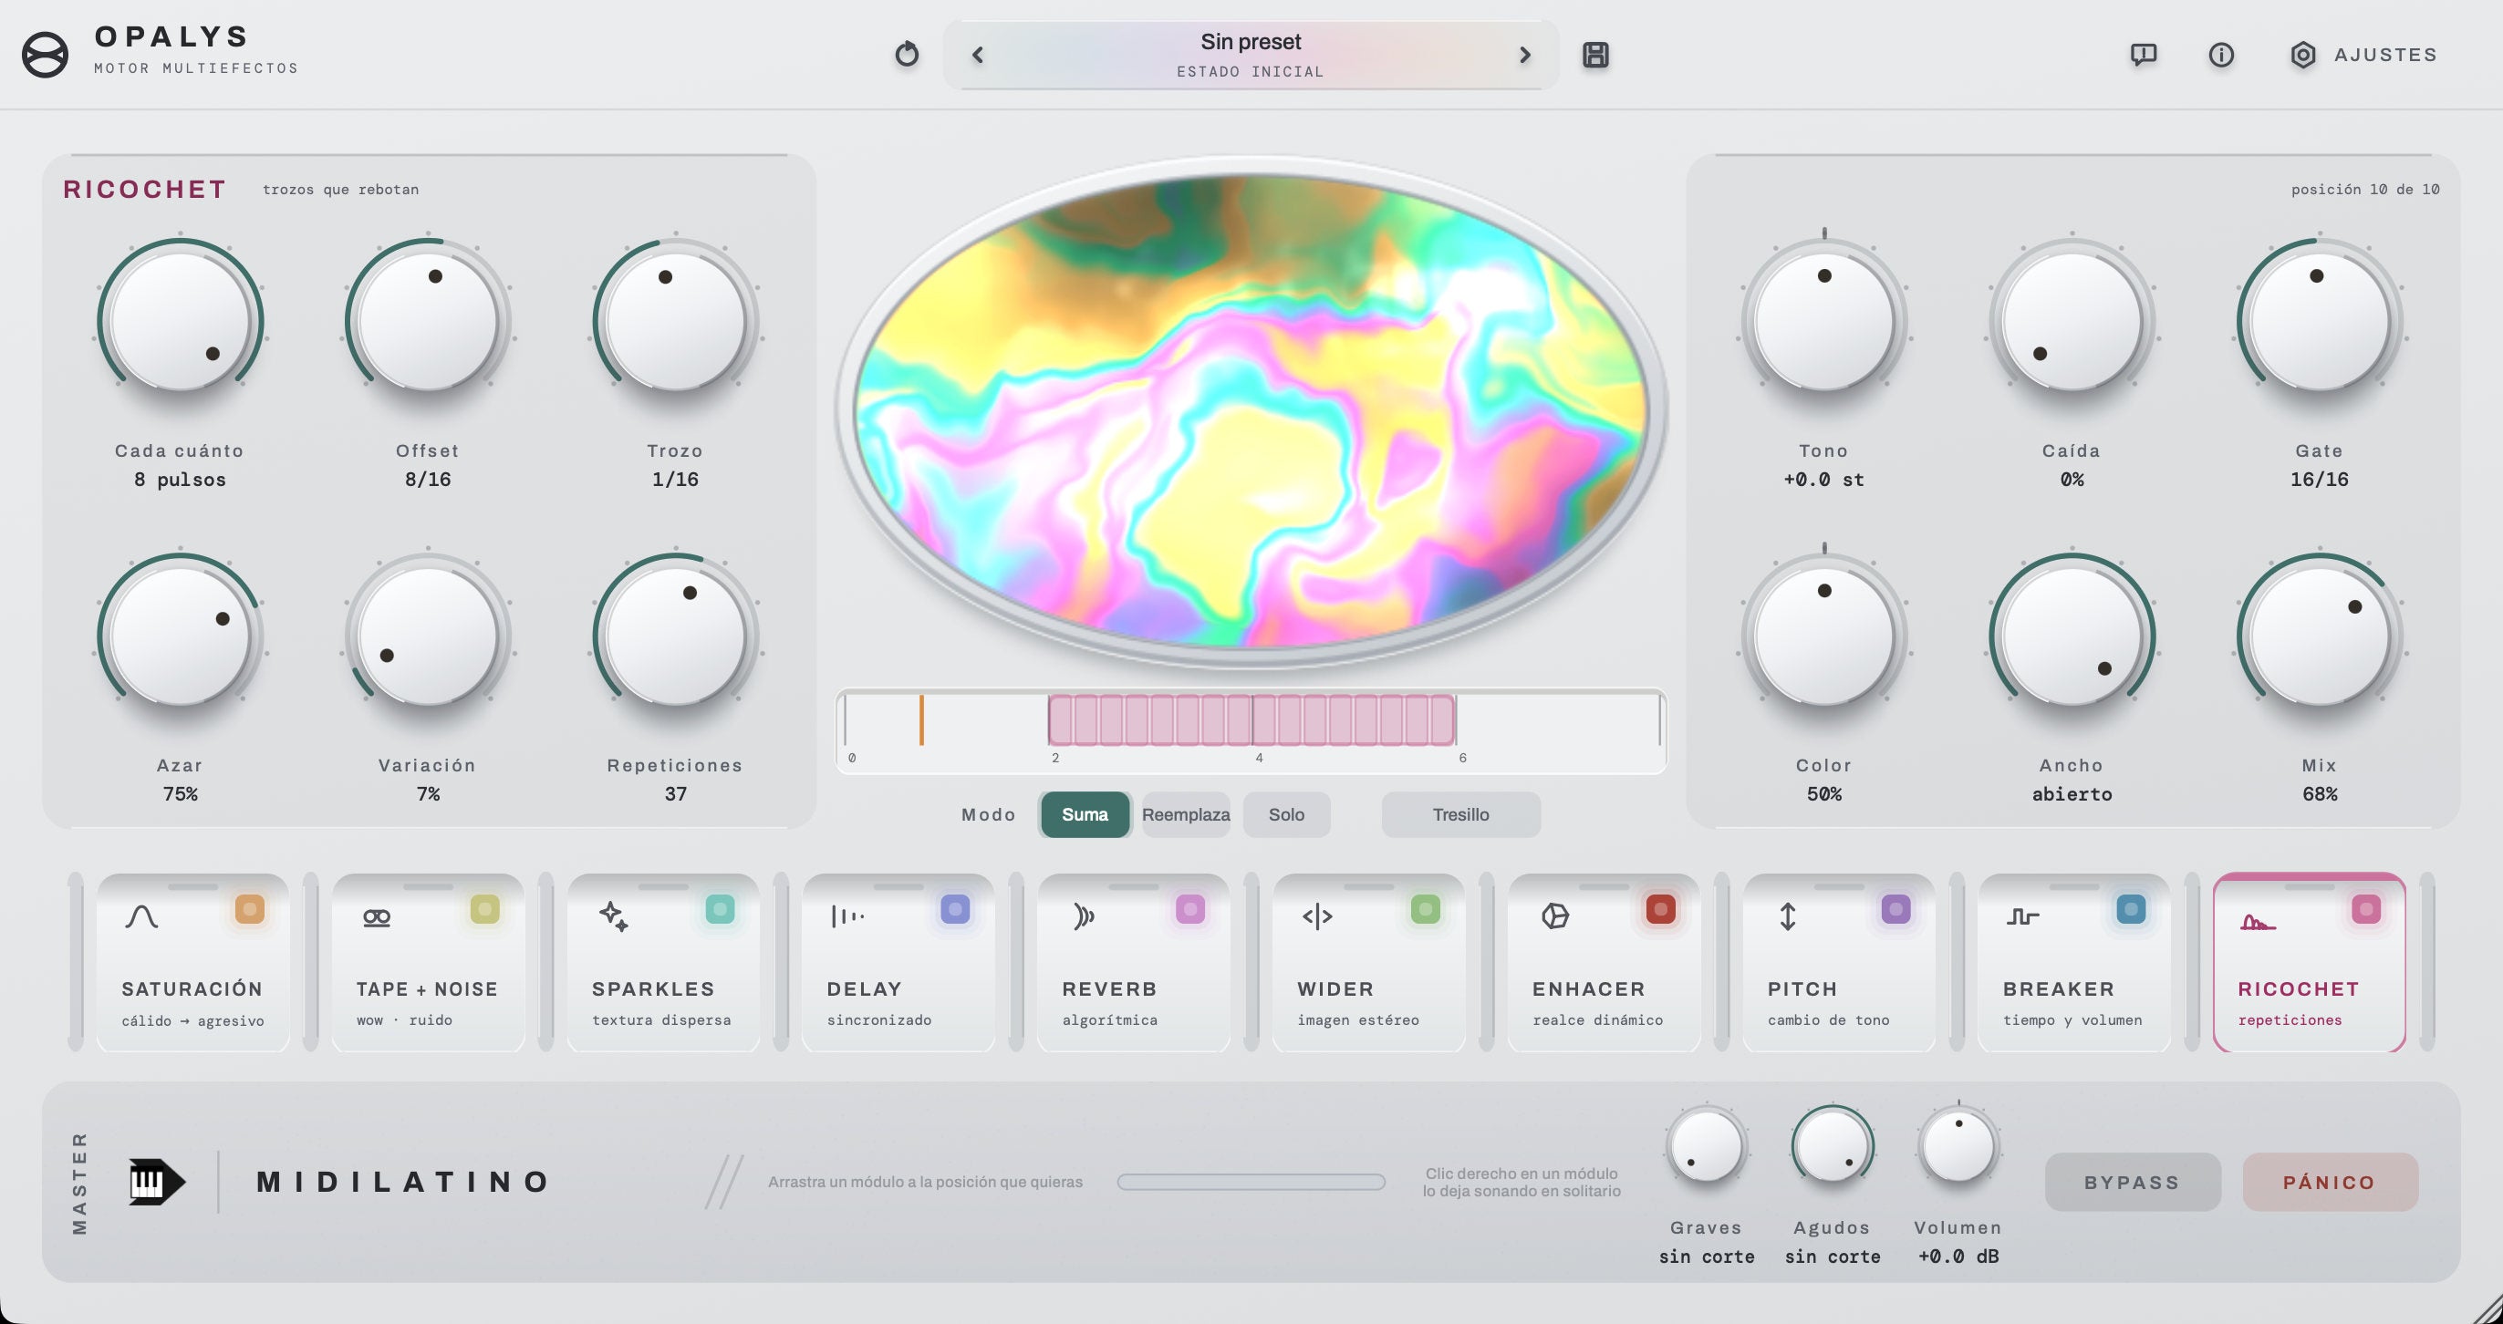
Task: Click the Reverb waves icon
Action: coord(1084,916)
